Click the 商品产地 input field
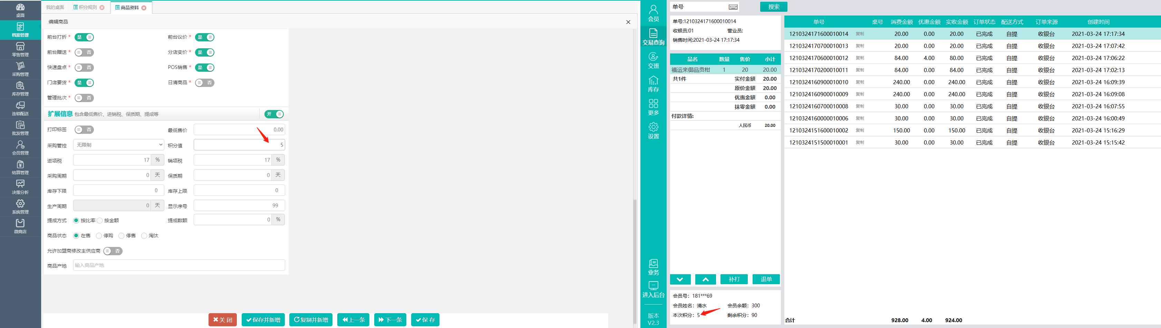Image resolution: width=1161 pixels, height=328 pixels. tap(179, 265)
